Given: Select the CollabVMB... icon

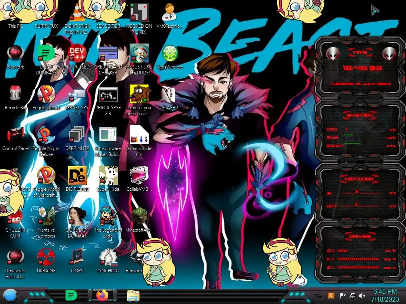Looking at the screenshot, I should point(139,179).
